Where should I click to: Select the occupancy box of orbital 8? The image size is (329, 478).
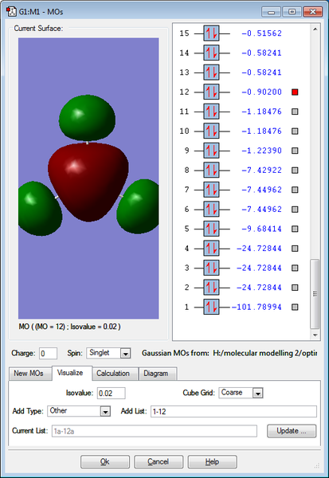211,170
